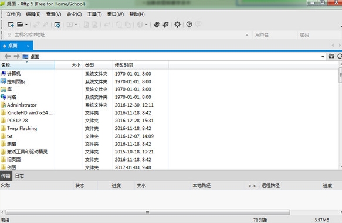Click the paste toolbar icon
The width and height of the screenshot is (342, 223).
pyautogui.click(x=128, y=25)
